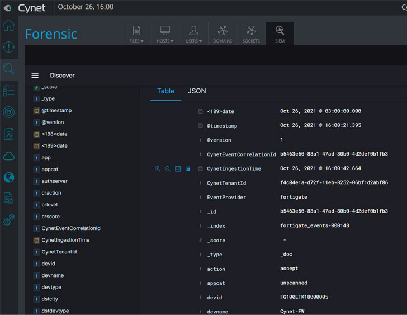Select @version field in field list
This screenshot has height=315, width=407.
coord(53,123)
